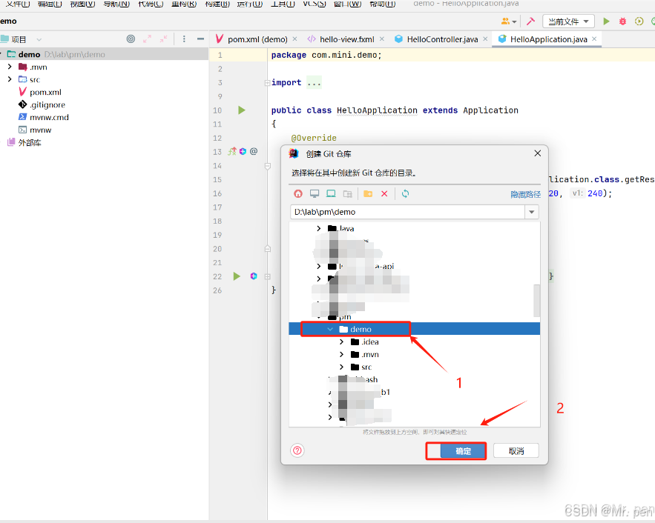Viewport: 655px width, 523px height.
Task: Click run gutter icon at line 10
Action: [x=241, y=110]
